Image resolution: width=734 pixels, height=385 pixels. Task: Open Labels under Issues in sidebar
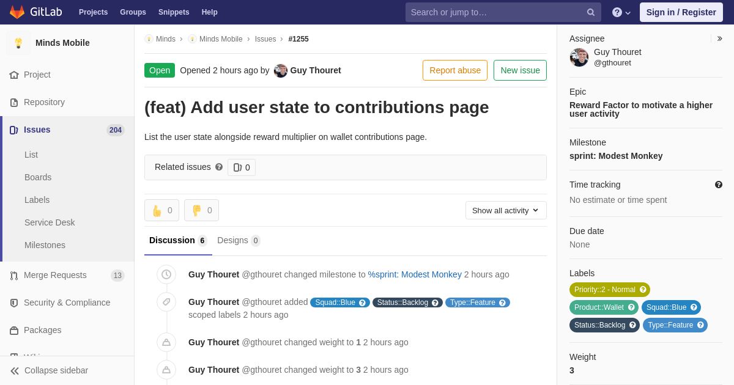pyautogui.click(x=37, y=200)
